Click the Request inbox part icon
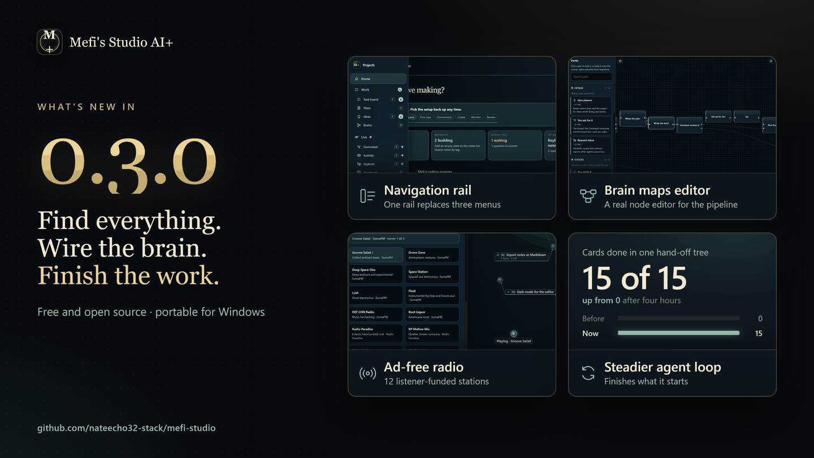 575,140
